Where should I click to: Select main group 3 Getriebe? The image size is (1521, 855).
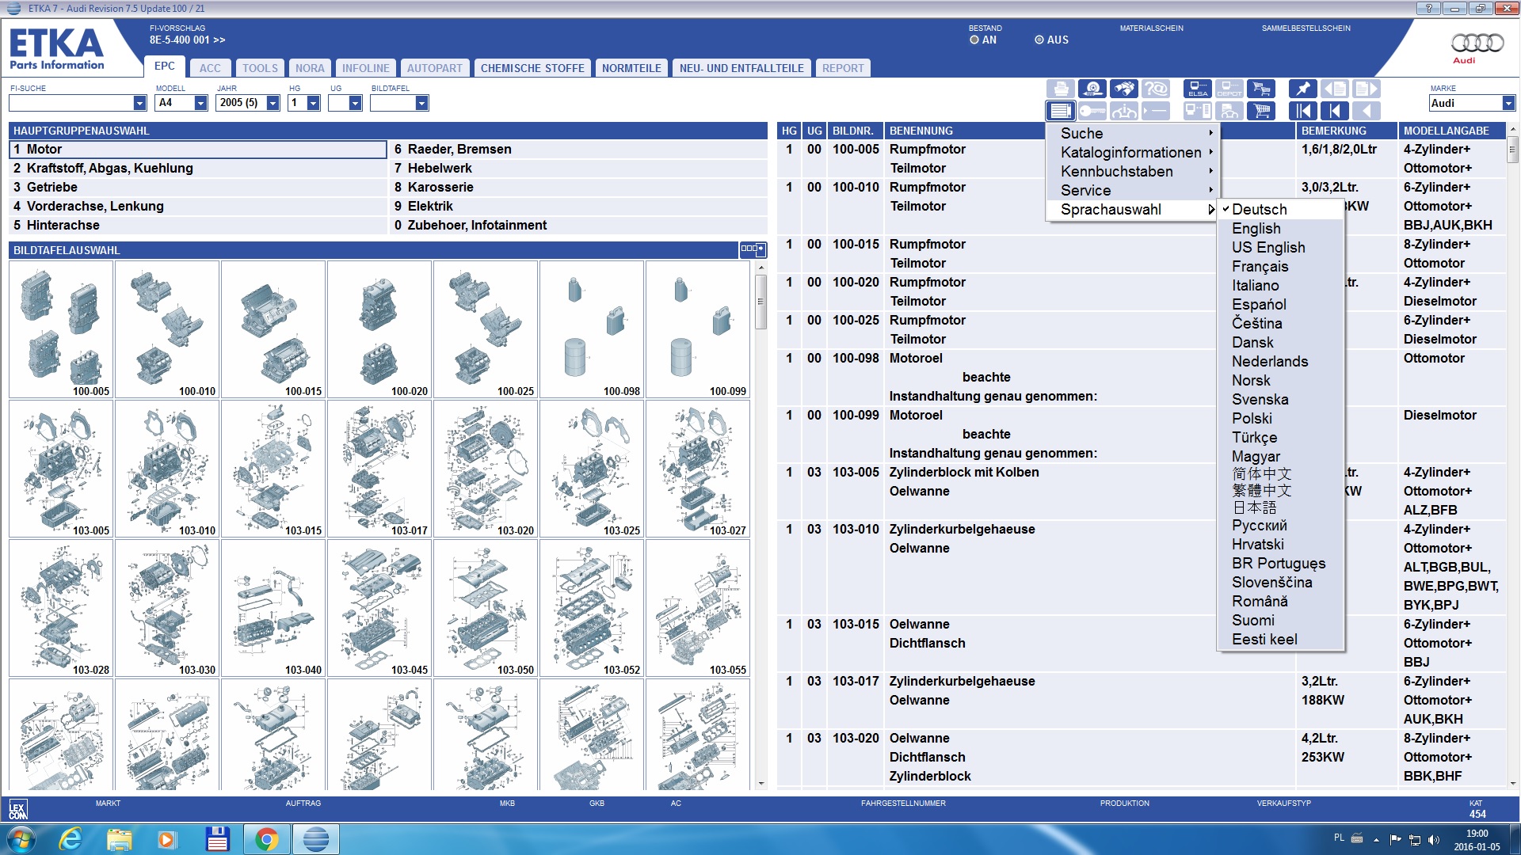[x=198, y=187]
